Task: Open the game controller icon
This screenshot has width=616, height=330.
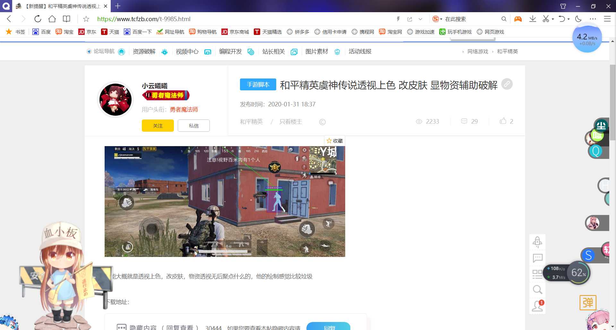Action: 518,19
